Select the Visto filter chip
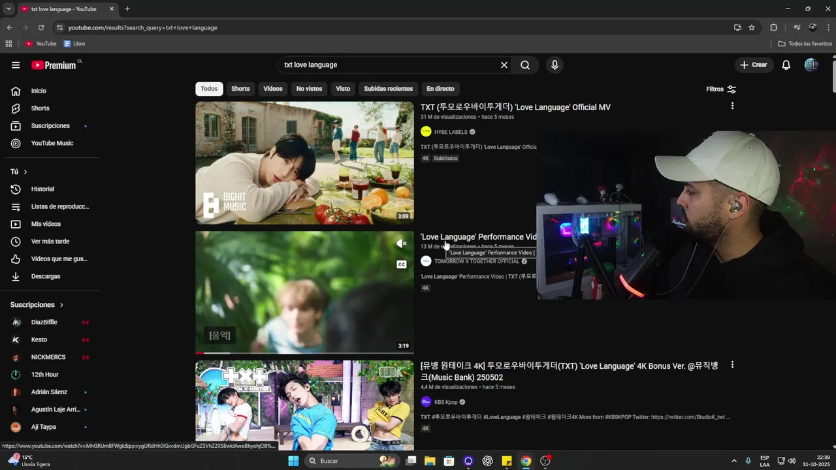Viewport: 836px width, 470px height. point(343,89)
